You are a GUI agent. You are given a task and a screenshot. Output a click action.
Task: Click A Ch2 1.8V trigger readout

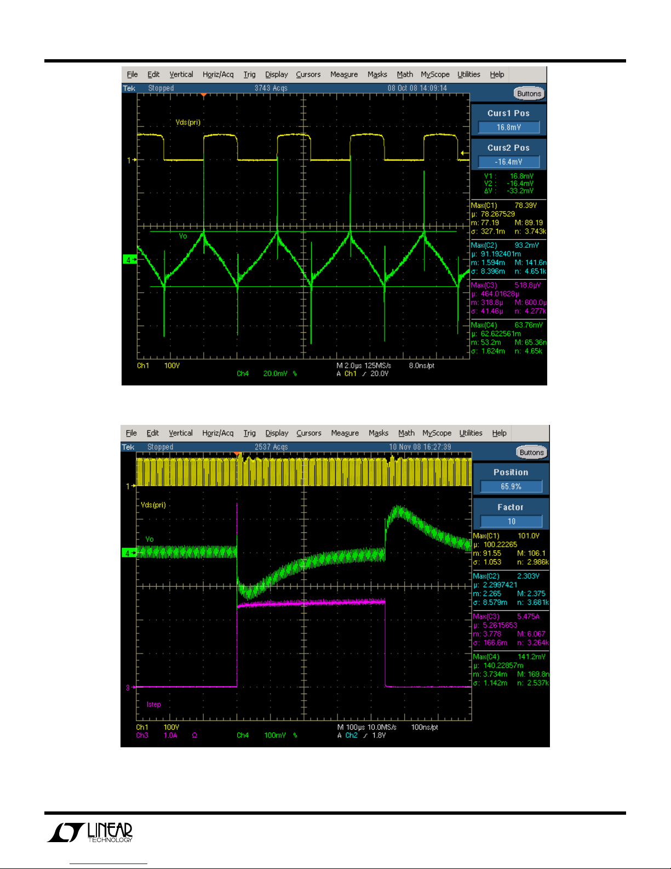coord(362,736)
